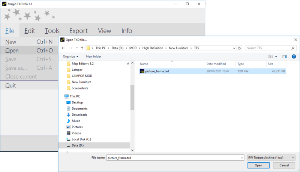300x172 pixels.
Task: Close the Open TXD file dialog
Action: 295,40
